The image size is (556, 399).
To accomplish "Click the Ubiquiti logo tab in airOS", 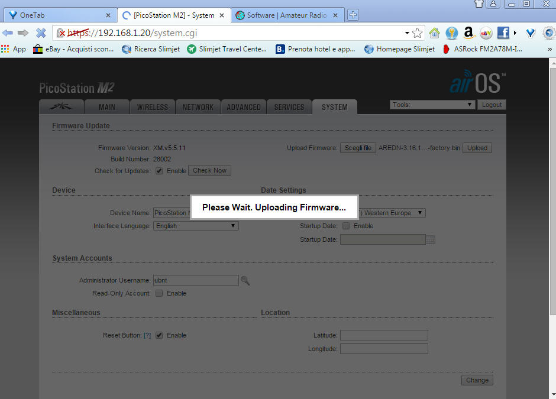I will pyautogui.click(x=62, y=106).
